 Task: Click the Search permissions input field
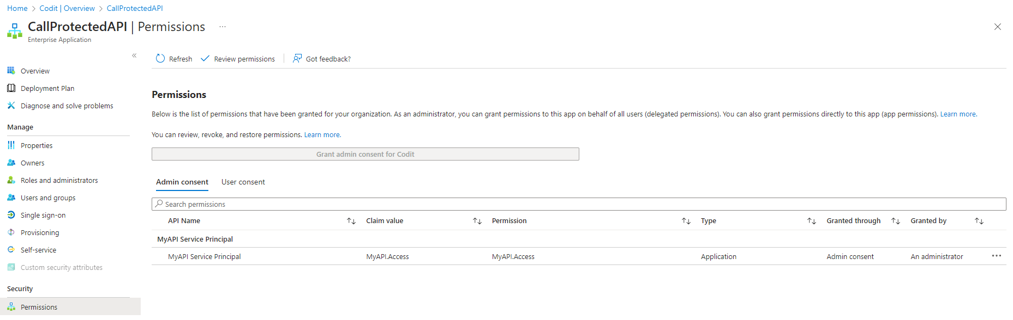tap(578, 204)
